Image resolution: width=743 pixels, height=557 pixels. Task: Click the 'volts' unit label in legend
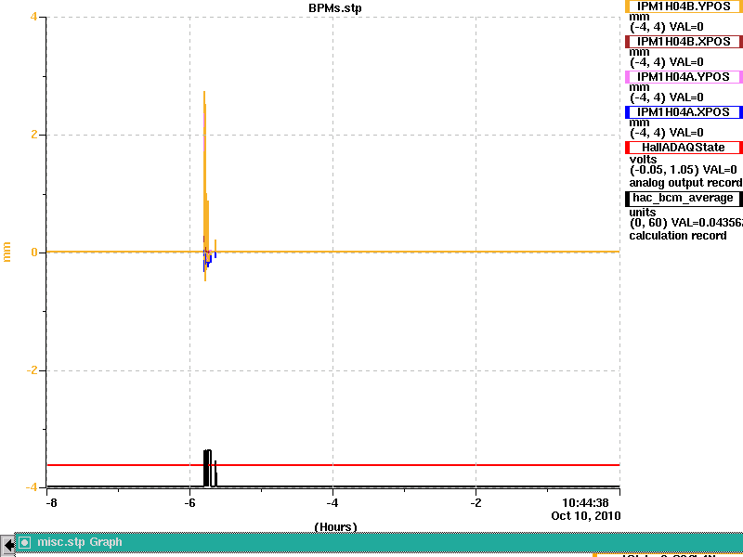pos(643,159)
